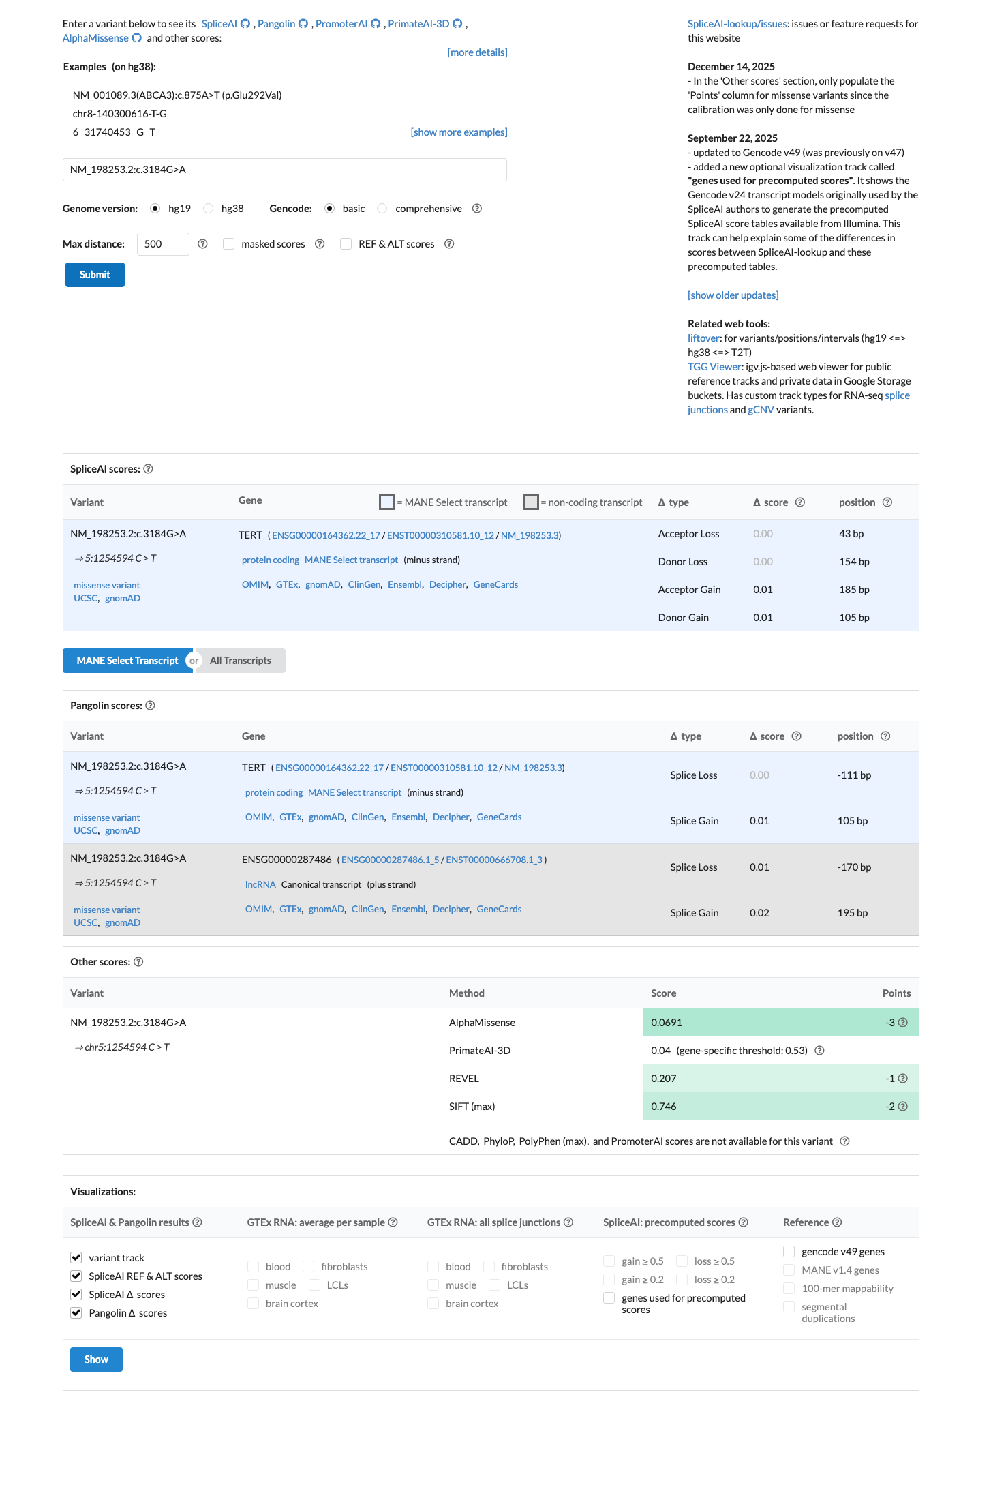Click help icon next to Max distance
This screenshot has width=991, height=1500.
click(x=202, y=244)
